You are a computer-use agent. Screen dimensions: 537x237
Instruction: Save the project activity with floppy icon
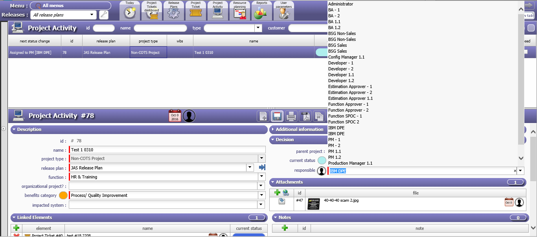click(277, 116)
